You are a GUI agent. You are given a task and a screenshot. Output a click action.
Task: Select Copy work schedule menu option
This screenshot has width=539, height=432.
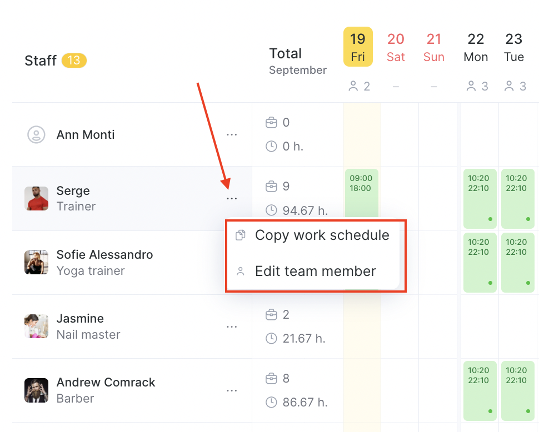tap(322, 235)
